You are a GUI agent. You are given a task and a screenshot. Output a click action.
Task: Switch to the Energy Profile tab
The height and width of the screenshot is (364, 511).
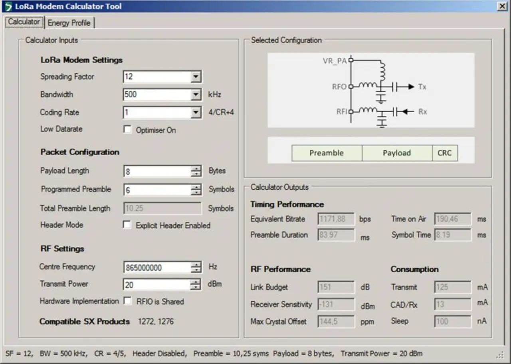coord(69,23)
